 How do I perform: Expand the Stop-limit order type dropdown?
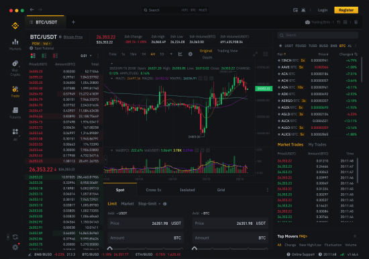(x=160, y=204)
